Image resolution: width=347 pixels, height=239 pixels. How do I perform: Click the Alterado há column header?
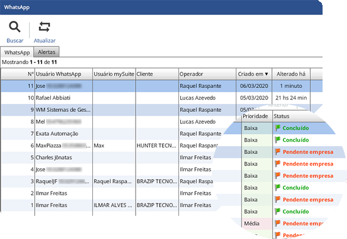pyautogui.click(x=291, y=74)
